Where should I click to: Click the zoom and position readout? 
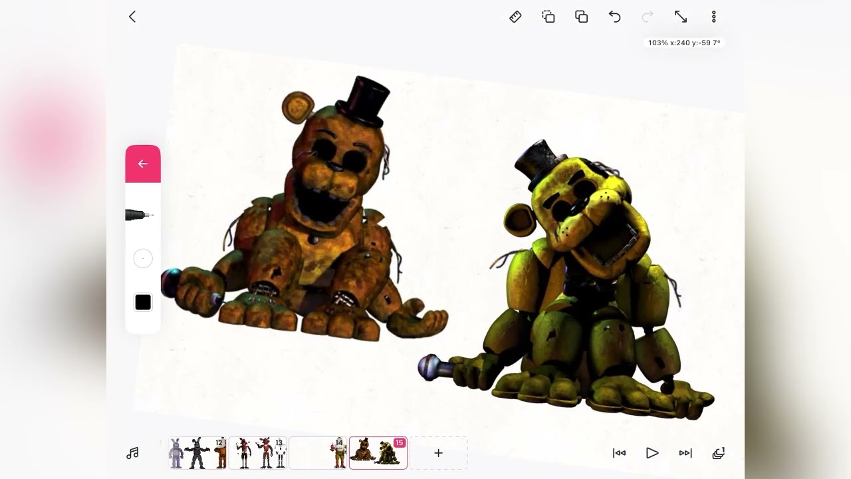coord(684,43)
